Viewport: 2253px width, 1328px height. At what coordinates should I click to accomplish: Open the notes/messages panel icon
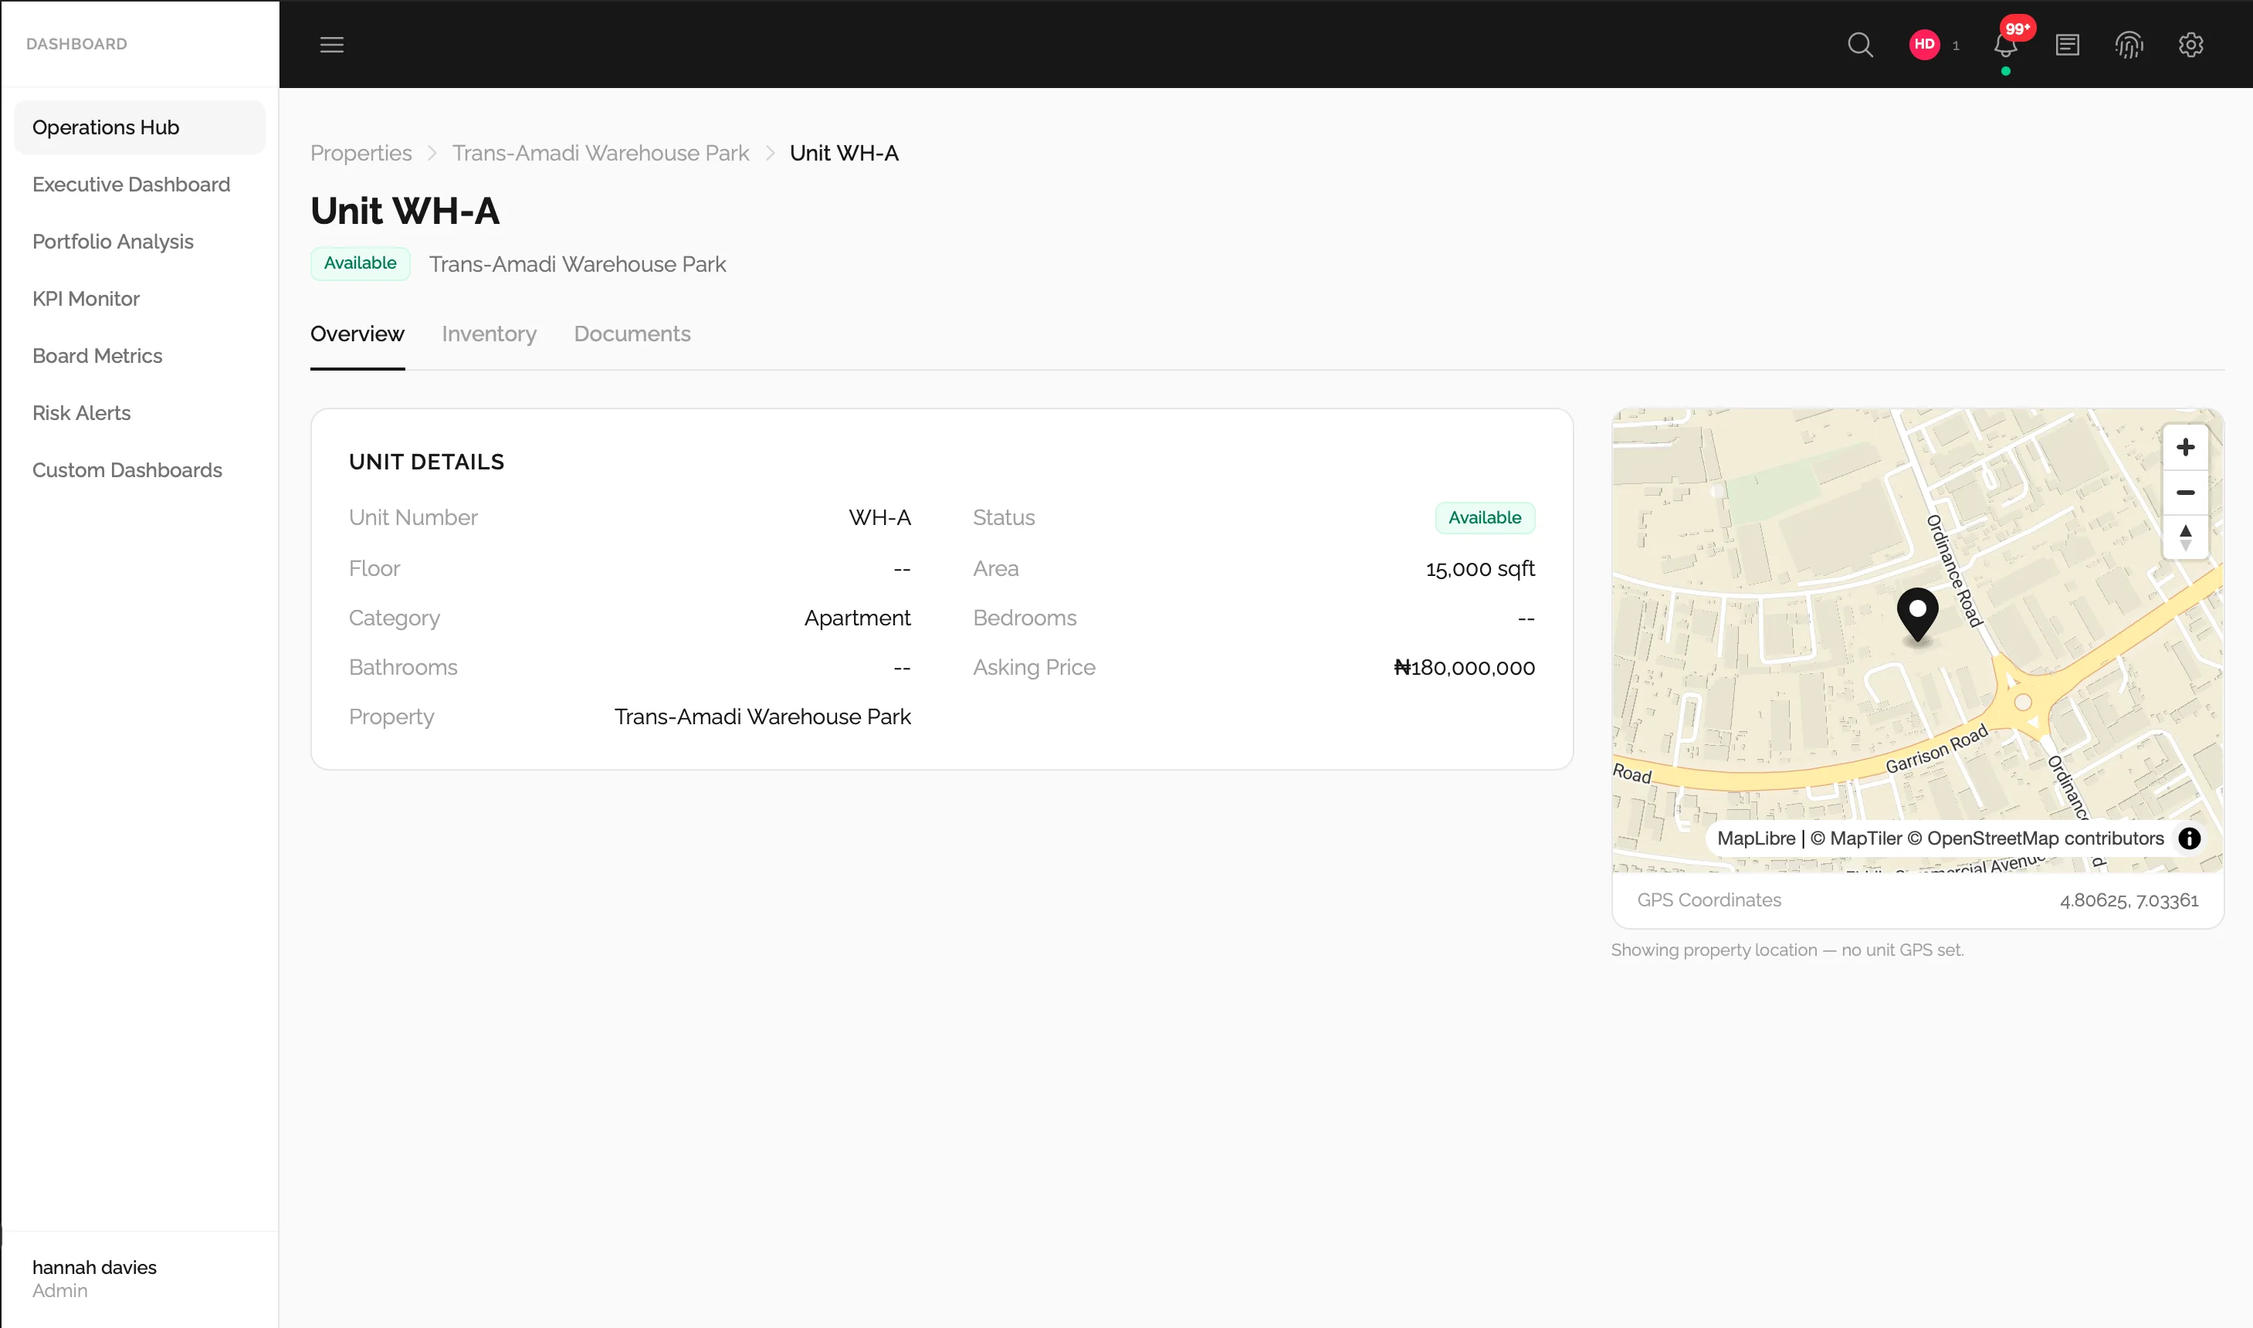coord(2067,45)
